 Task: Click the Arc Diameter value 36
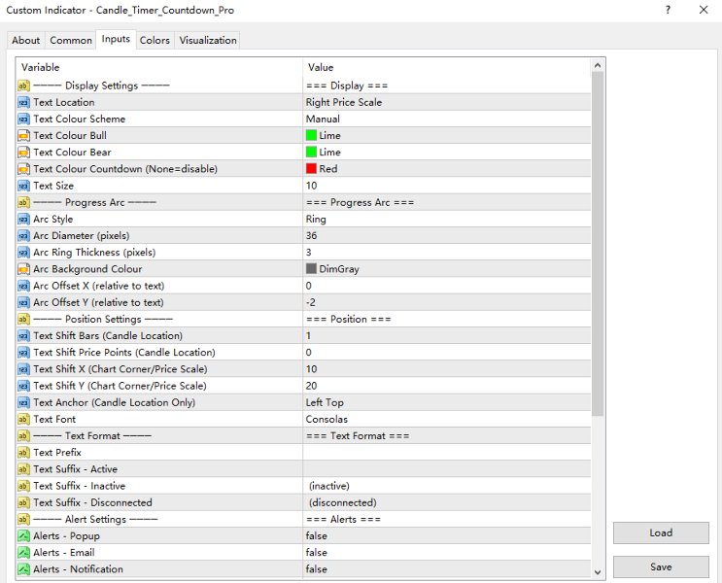tap(447, 235)
